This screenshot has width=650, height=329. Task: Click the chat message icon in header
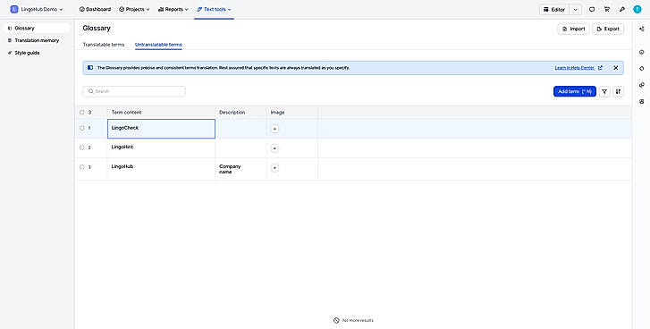[592, 10]
